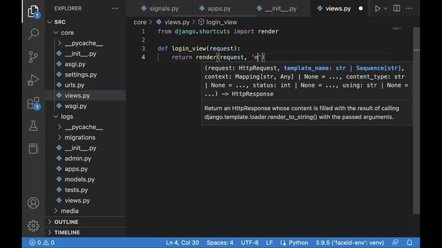The width and height of the screenshot is (442, 248).
Task: Click core in the breadcrumb
Action: coord(140,22)
